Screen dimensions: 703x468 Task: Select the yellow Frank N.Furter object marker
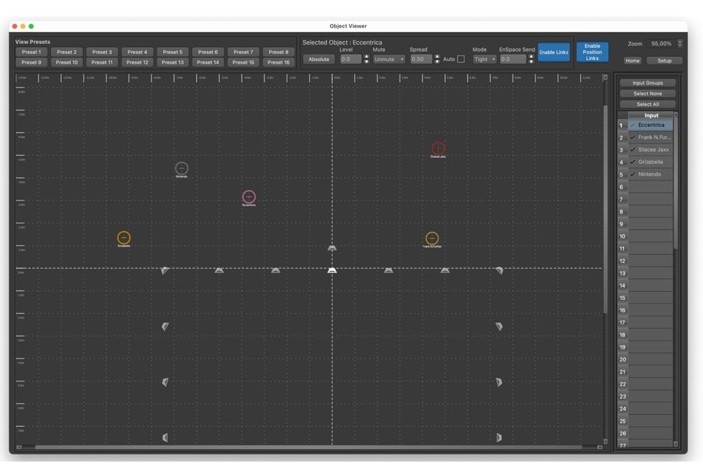pyautogui.click(x=432, y=238)
